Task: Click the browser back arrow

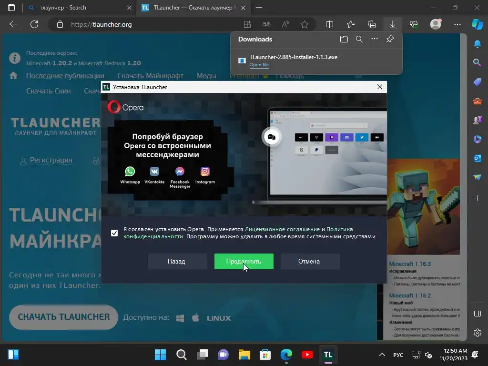Action: [13, 24]
